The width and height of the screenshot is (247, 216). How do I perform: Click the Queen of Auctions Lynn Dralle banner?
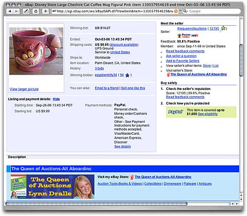(52, 187)
